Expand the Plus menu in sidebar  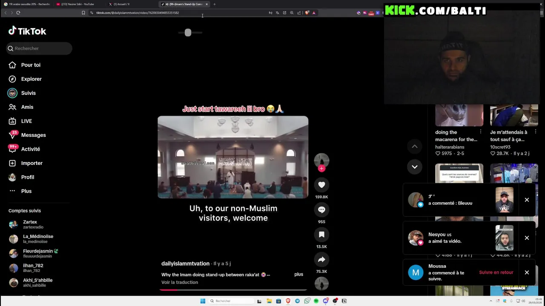[x=20, y=191]
